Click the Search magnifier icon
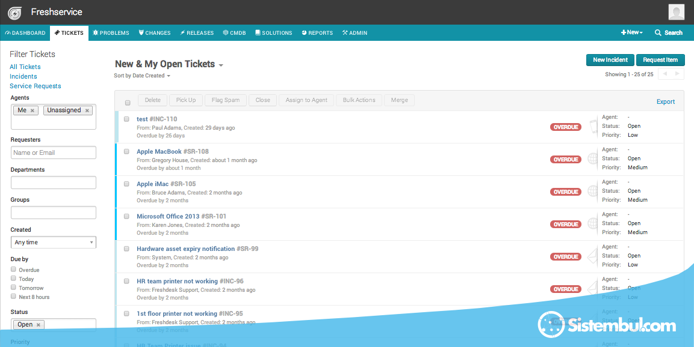This screenshot has height=347, width=694. coord(658,32)
